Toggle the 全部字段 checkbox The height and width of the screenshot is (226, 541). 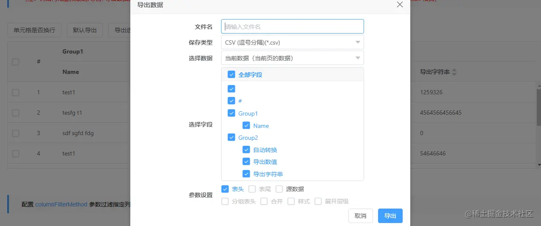pos(231,75)
